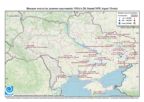Click the small red dot legend symbol

point(135,18)
